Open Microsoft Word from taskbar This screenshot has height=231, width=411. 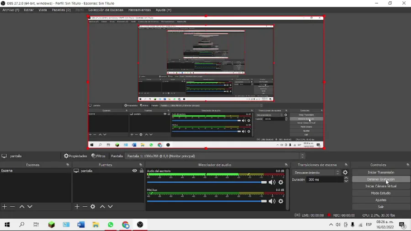point(81,225)
